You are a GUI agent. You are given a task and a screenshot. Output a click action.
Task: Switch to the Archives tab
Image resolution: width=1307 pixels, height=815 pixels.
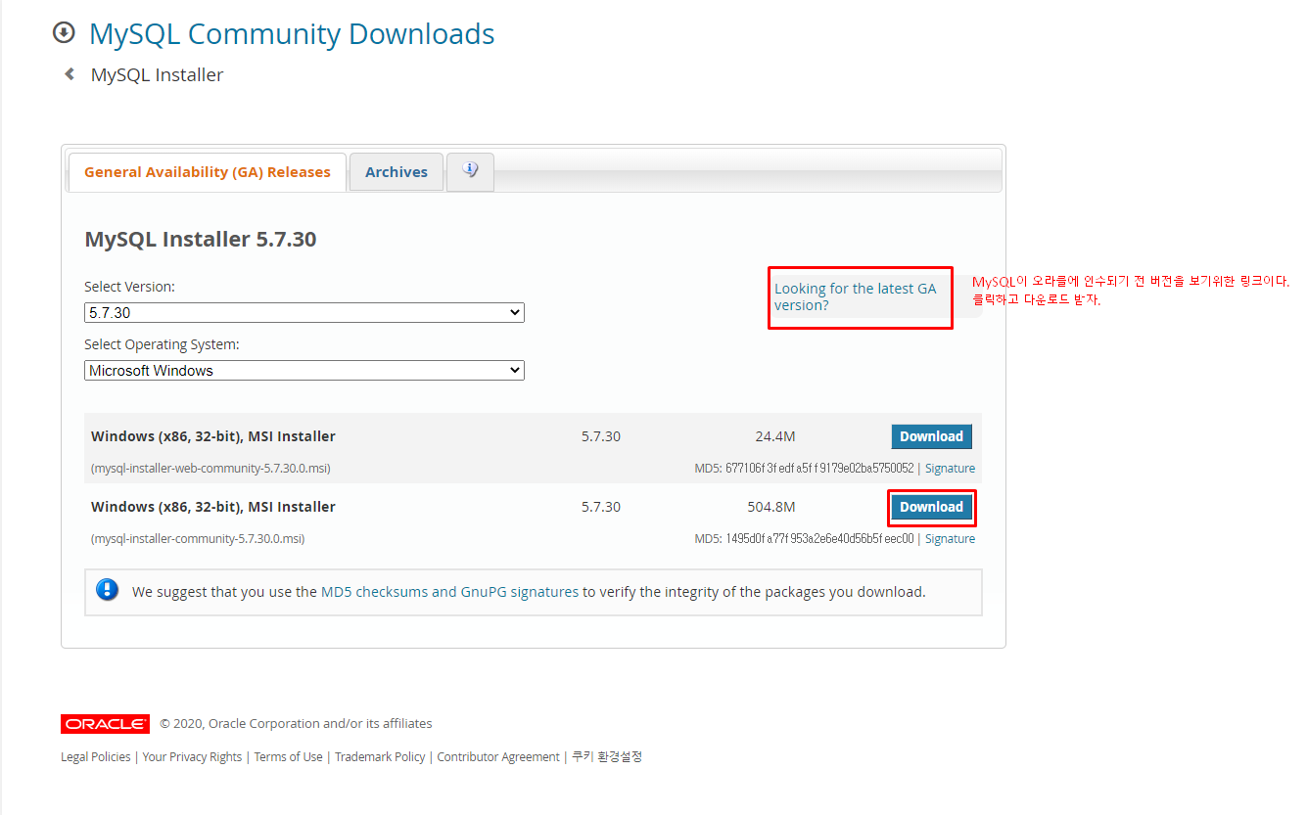[x=397, y=172]
